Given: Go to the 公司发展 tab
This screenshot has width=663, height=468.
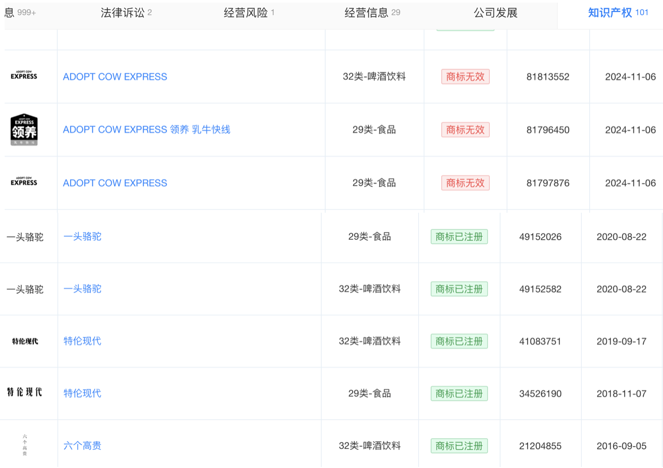Looking at the screenshot, I should [495, 13].
